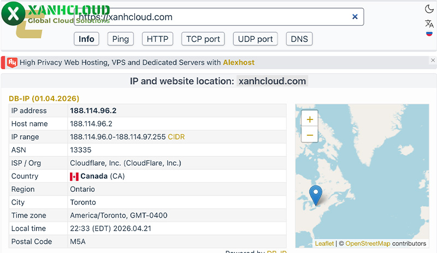The height and width of the screenshot is (253, 437).
Task: Select the IP range 188.114.96.0-188.114.97.255
Action: (117, 137)
